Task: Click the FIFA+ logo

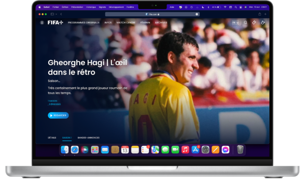Action: 55,23
